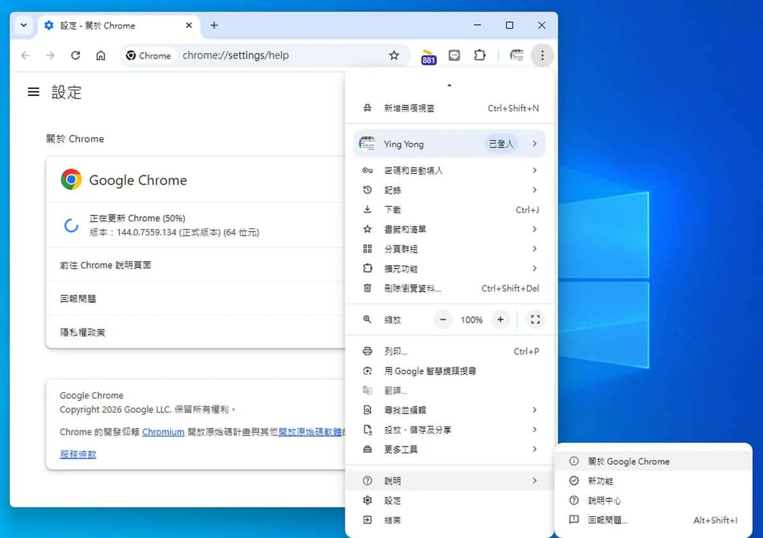Open Ying Yong profile submenu
Image resolution: width=763 pixels, height=538 pixels.
click(450, 144)
